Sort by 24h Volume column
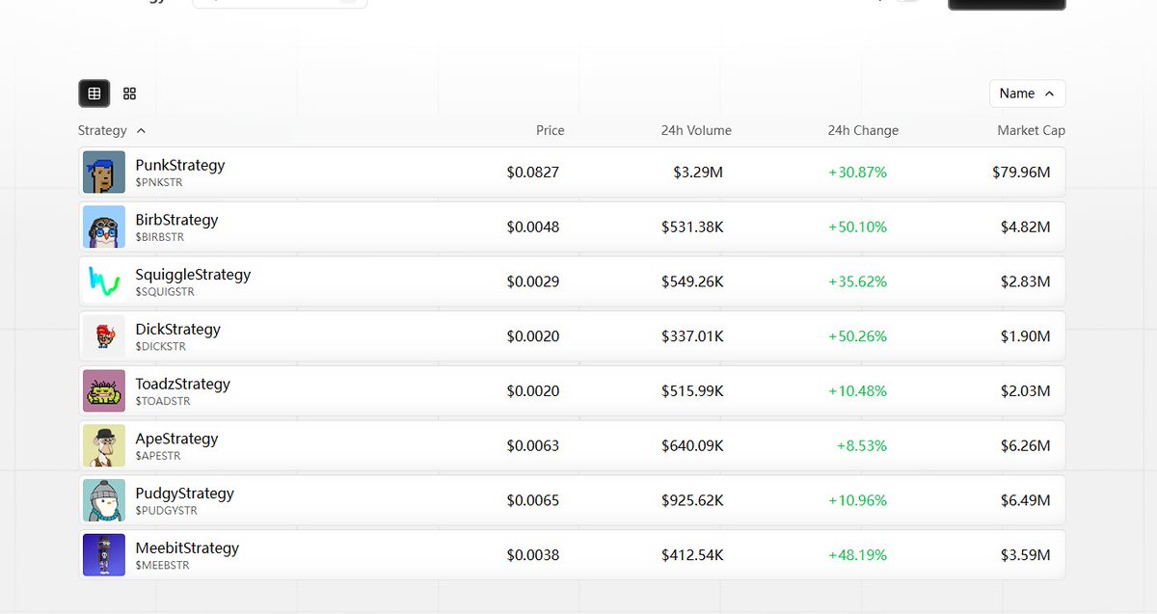 (695, 130)
